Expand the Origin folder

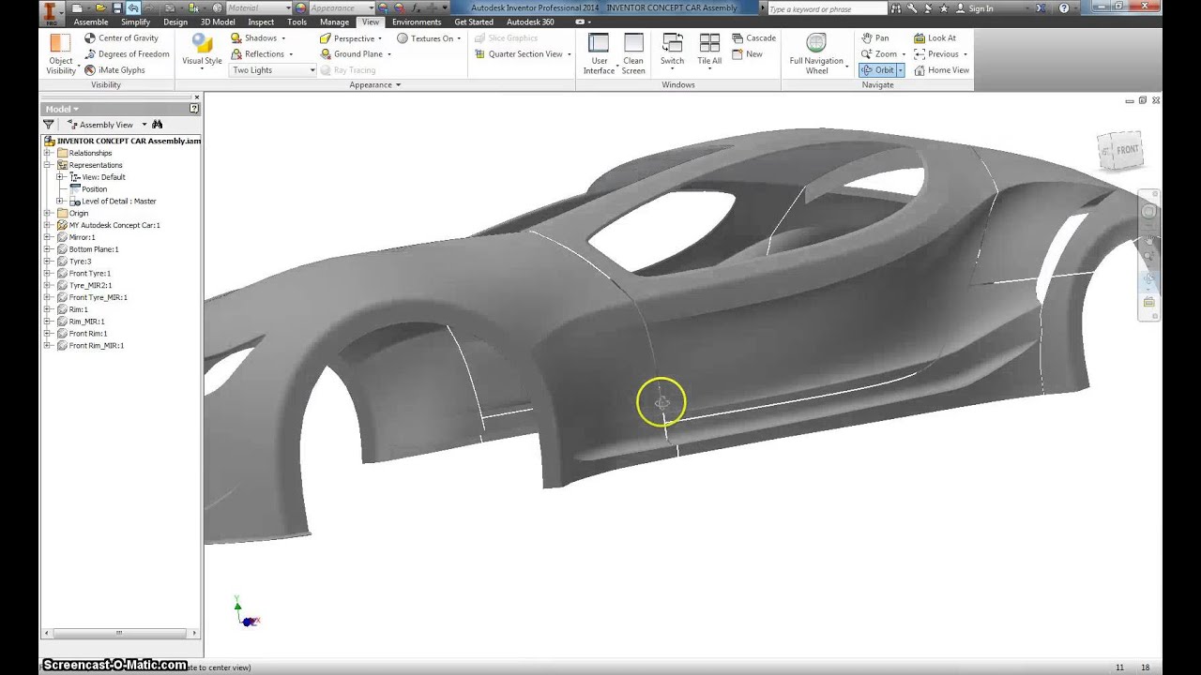pyautogui.click(x=45, y=213)
